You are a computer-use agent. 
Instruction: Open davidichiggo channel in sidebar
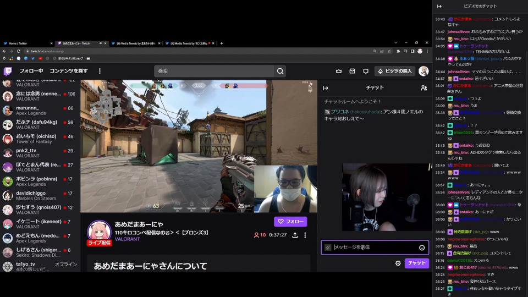[x=40, y=196]
